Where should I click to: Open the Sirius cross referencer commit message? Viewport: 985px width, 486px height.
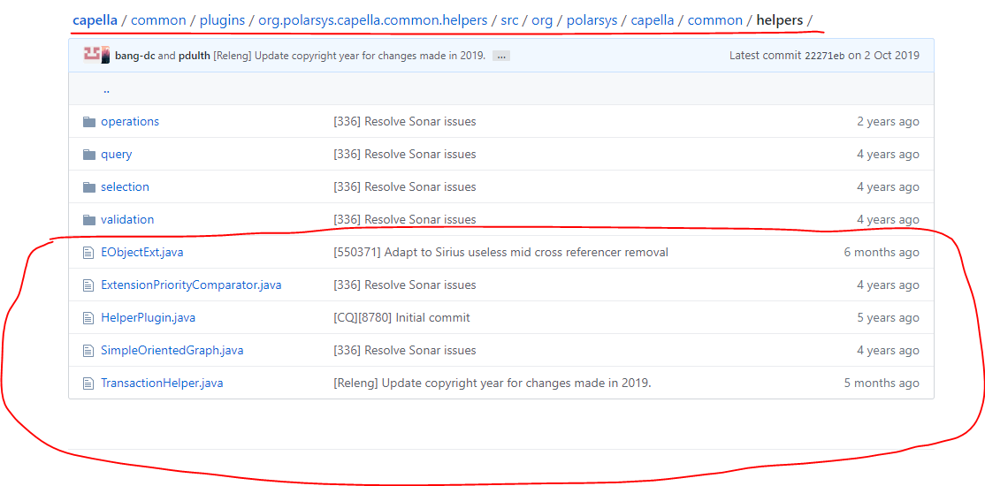500,253
